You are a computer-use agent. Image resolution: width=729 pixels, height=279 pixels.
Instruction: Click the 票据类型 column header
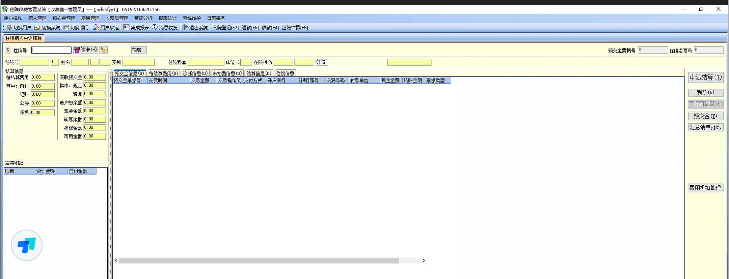pyautogui.click(x=438, y=81)
